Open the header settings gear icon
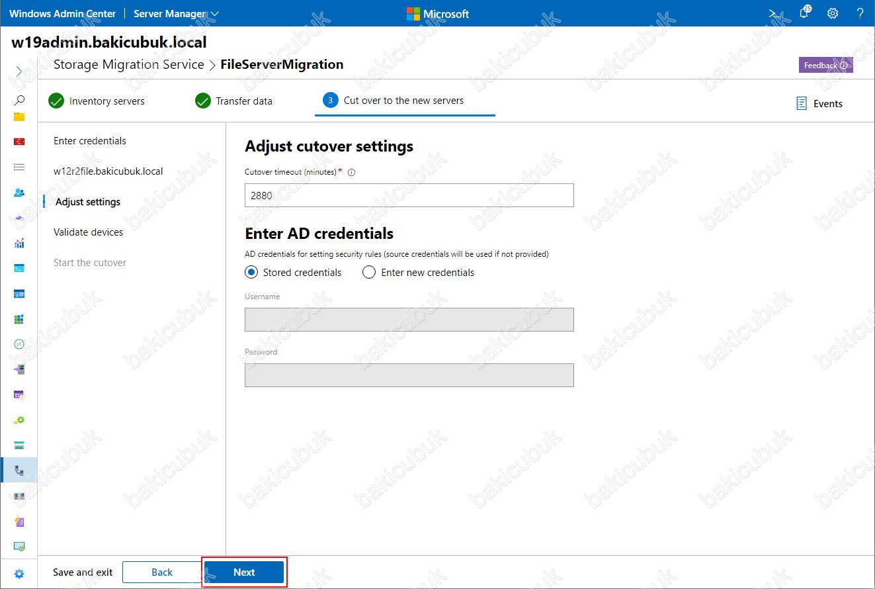 click(833, 13)
